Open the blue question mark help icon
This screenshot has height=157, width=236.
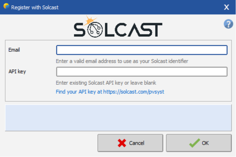[228, 24]
